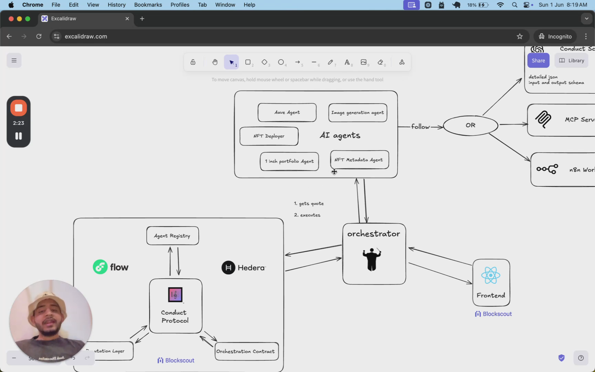This screenshot has height=372, width=595.
Task: Select the Aave Agent box
Action: point(287,113)
